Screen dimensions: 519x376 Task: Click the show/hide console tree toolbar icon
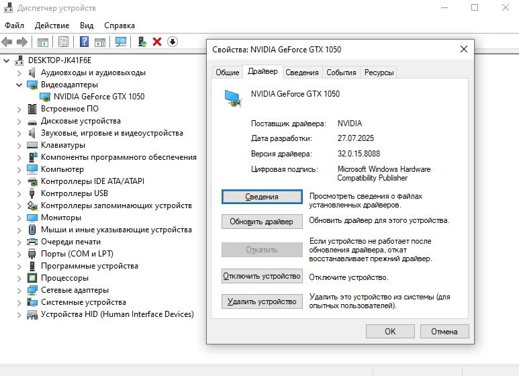coord(43,42)
